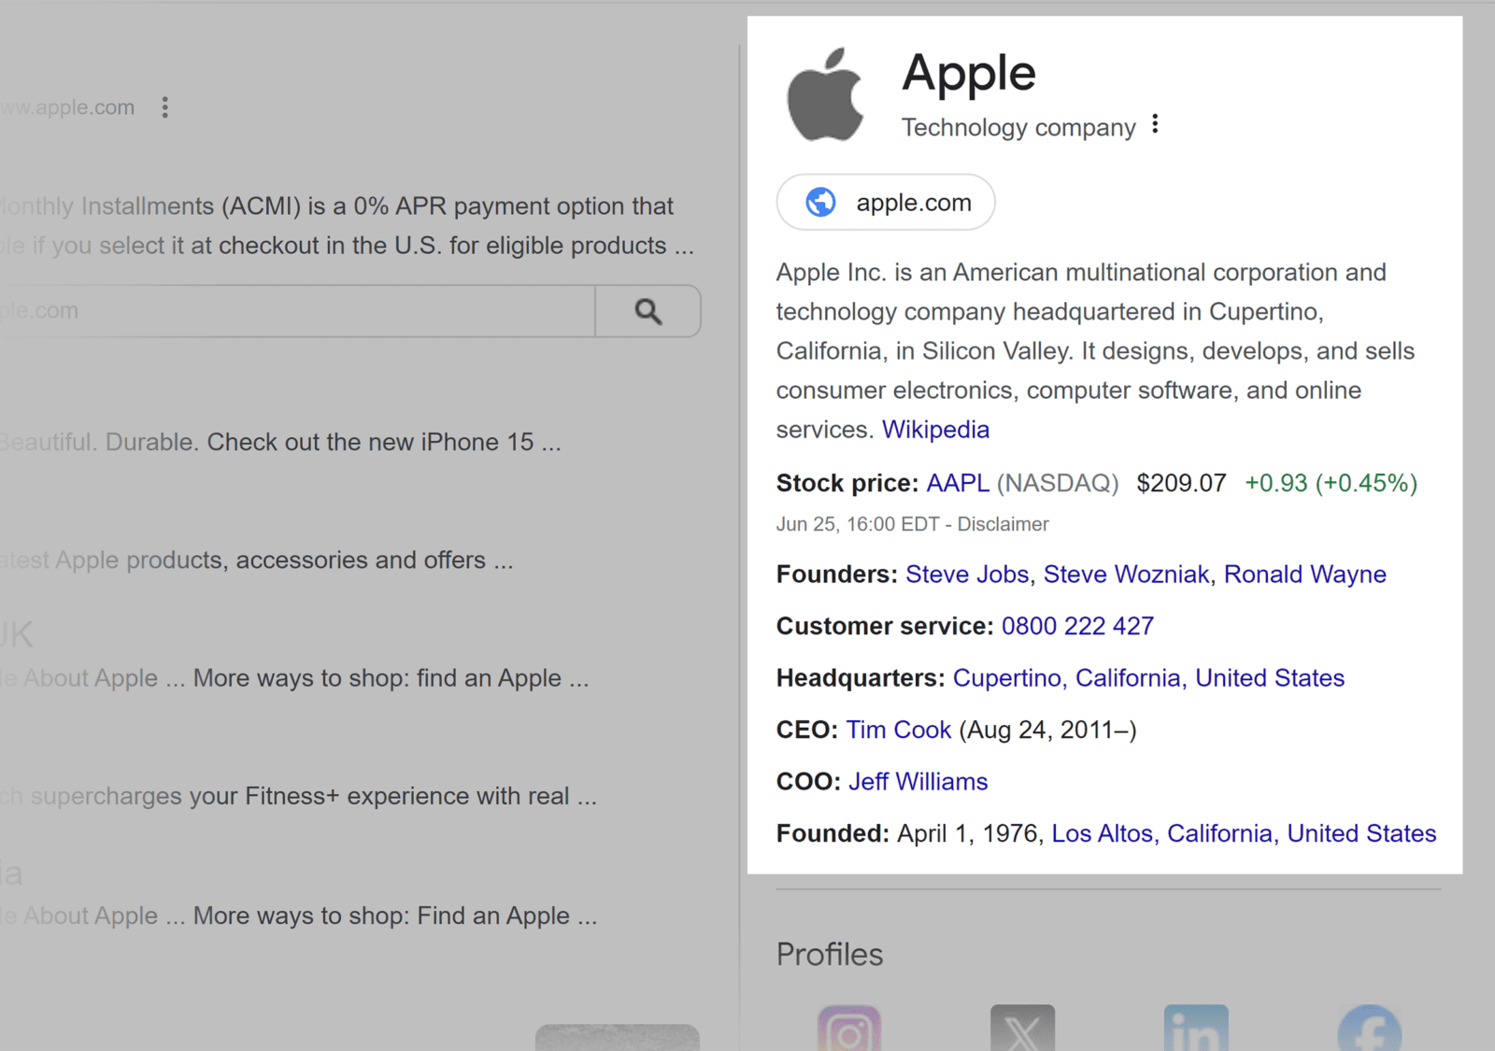Open the three-dot menu next to www.apple.com

[x=164, y=107]
